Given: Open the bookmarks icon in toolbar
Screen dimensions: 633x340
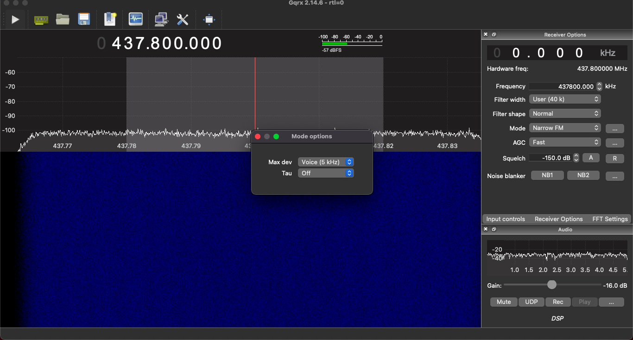Looking at the screenshot, I should pyautogui.click(x=110, y=19).
